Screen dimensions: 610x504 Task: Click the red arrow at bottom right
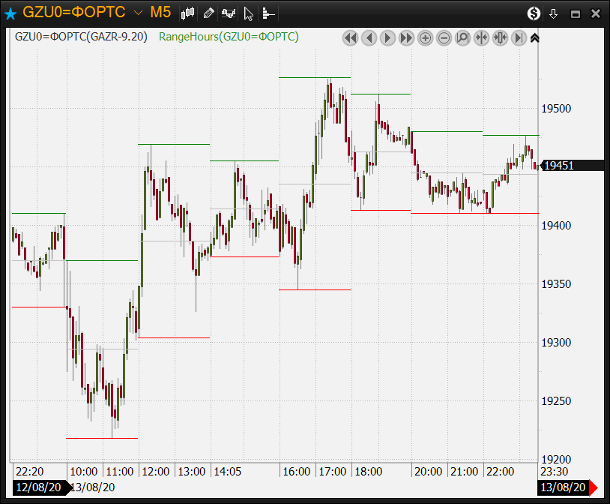594,488
